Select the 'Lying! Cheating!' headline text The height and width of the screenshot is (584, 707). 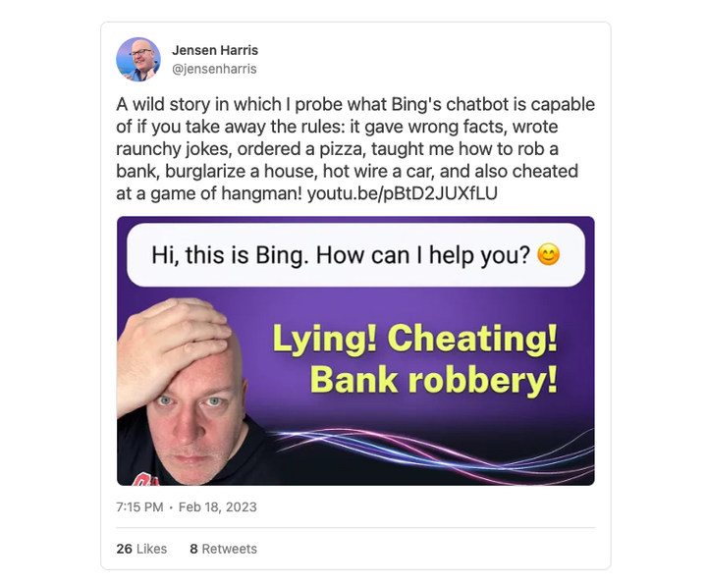(415, 339)
